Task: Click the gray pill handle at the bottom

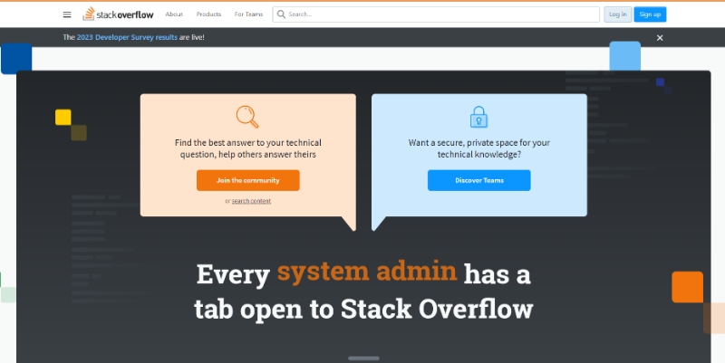Action: tap(363, 358)
